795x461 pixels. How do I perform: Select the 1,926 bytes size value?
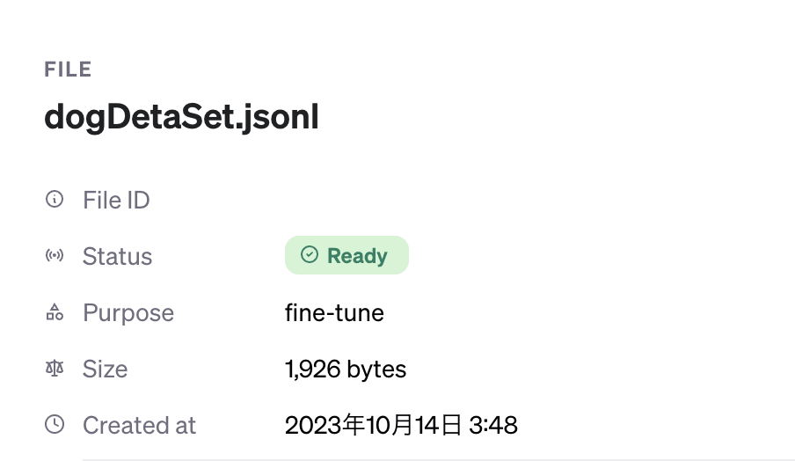[x=346, y=370]
